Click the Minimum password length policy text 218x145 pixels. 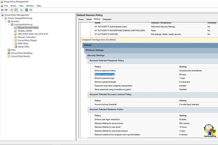point(105,82)
